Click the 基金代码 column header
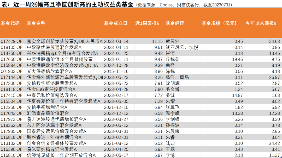This screenshot has height=158, width=282. click(x=10, y=23)
